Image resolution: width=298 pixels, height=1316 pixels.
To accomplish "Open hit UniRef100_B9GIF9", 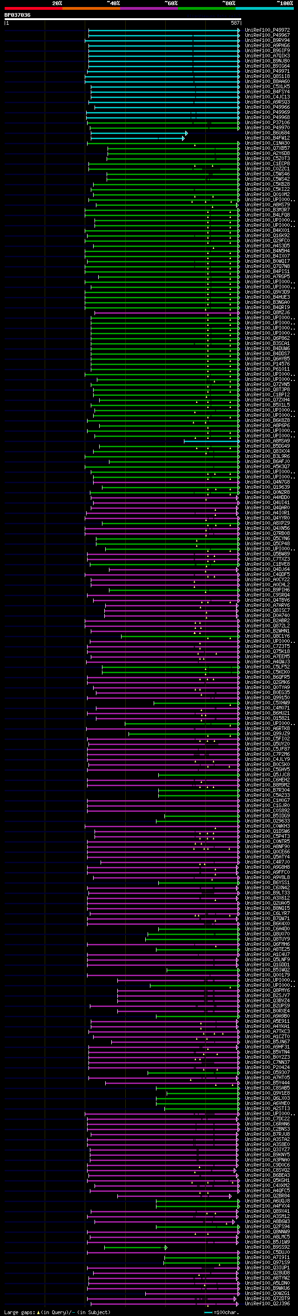I will pos(267,50).
